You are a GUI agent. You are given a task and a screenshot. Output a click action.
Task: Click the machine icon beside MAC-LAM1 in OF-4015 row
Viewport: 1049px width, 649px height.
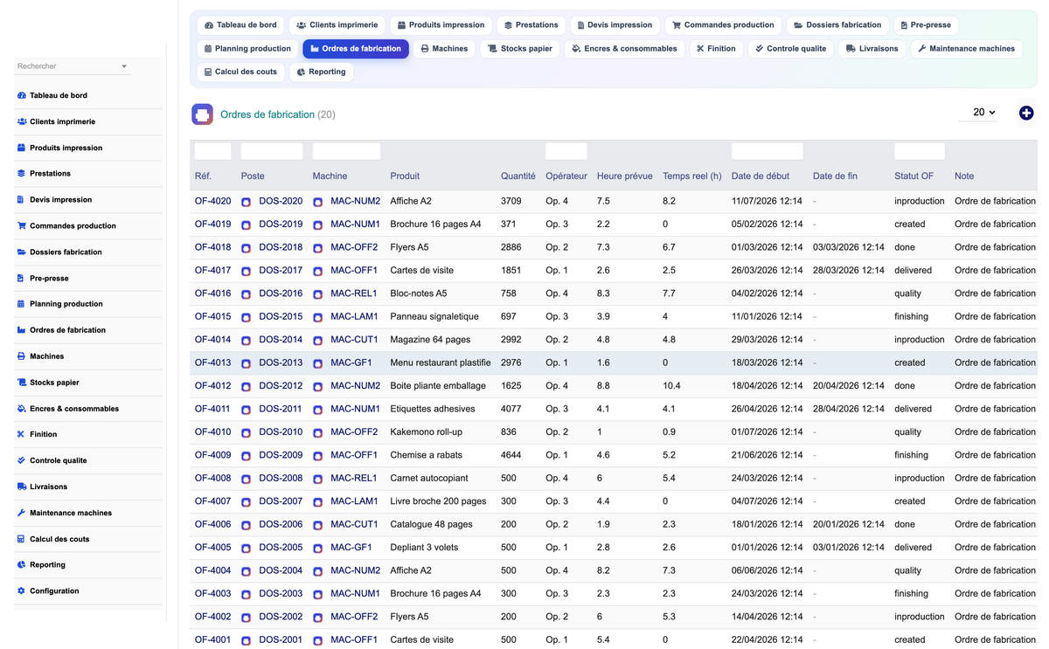tap(318, 317)
